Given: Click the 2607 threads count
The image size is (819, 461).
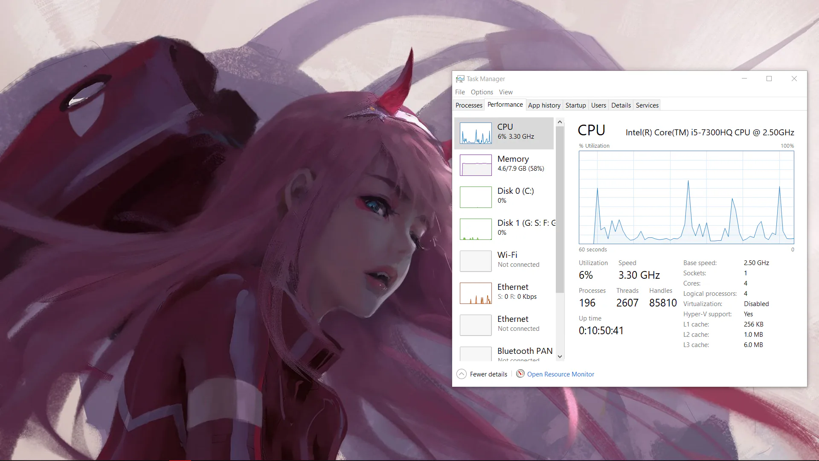Looking at the screenshot, I should (x=627, y=303).
